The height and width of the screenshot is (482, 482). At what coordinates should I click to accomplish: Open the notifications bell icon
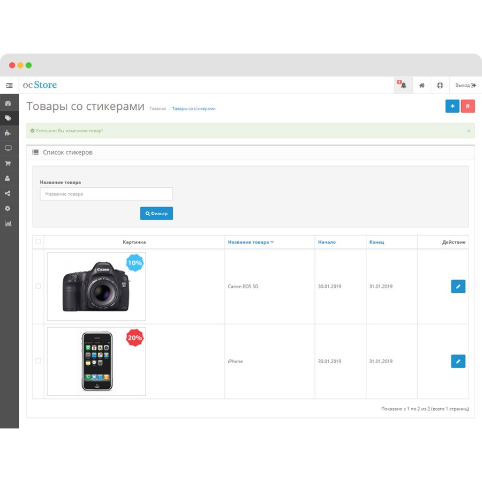pyautogui.click(x=403, y=85)
